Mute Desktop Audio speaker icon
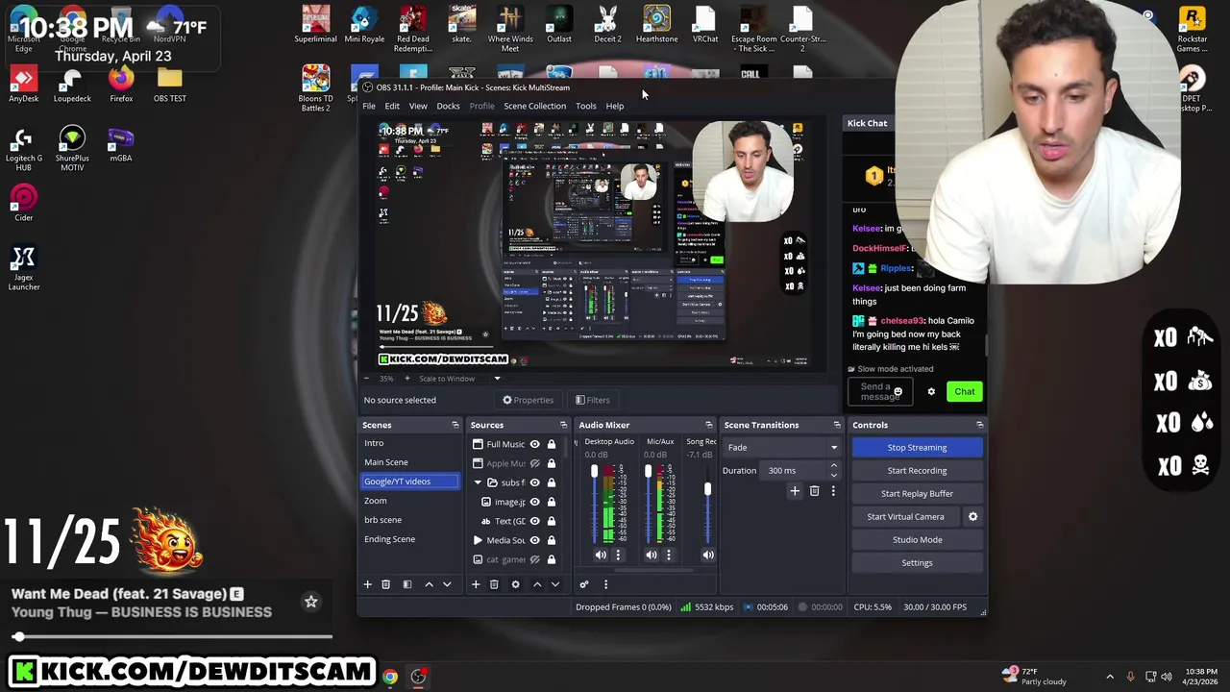Viewport: 1230px width, 692px height. pyautogui.click(x=601, y=555)
